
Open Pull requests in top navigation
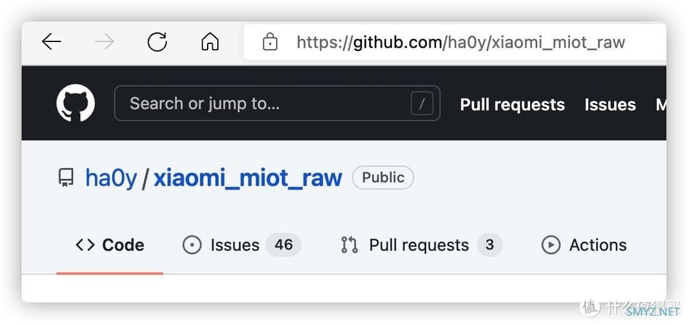(x=512, y=104)
